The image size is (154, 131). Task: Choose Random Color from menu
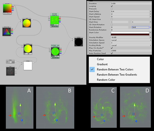coord(106,80)
